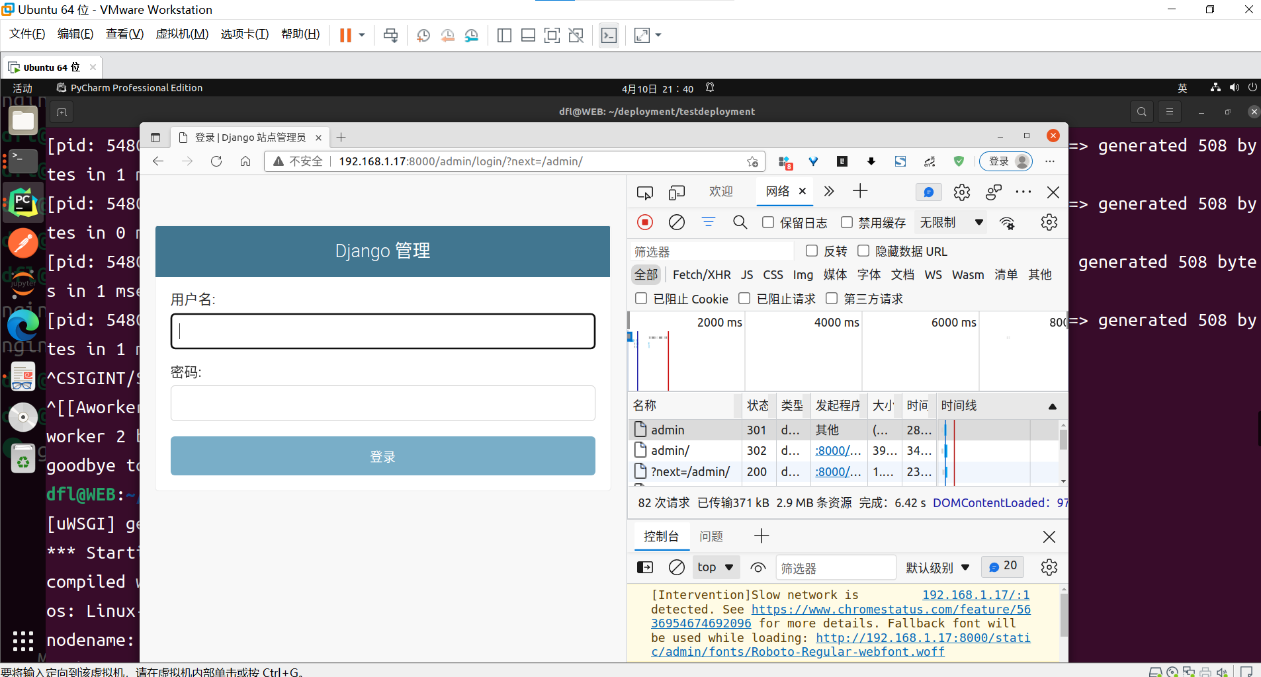Toggle the network filter funnel icon
The image size is (1261, 677).
(708, 222)
